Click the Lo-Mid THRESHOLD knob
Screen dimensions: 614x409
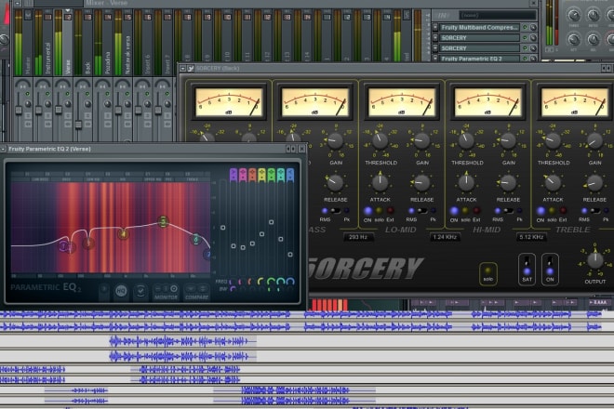pyautogui.click(x=380, y=141)
